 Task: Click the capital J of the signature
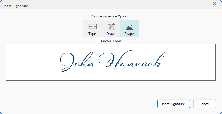[67, 62]
